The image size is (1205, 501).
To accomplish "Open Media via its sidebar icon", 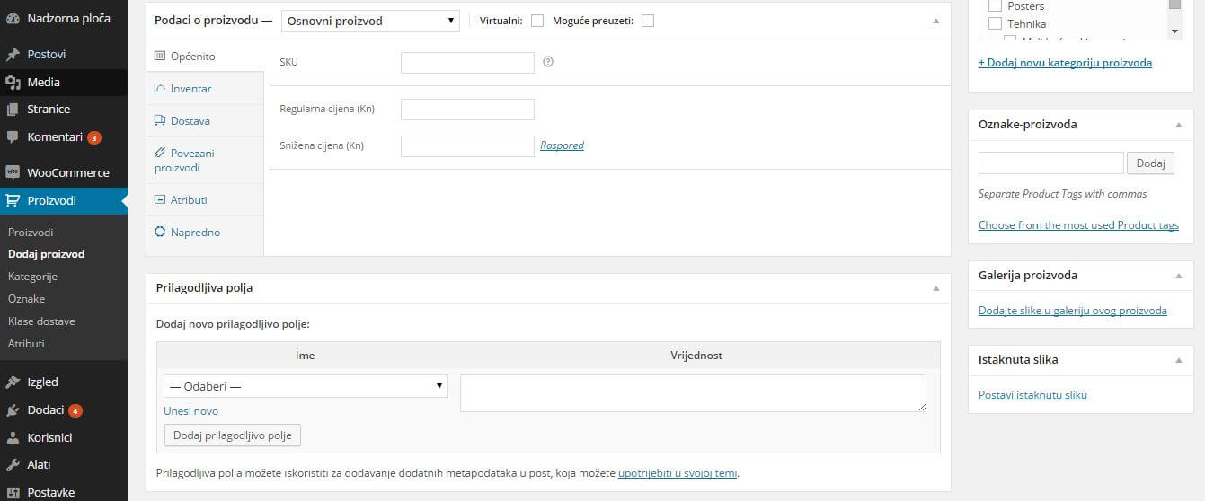I will click(x=13, y=83).
